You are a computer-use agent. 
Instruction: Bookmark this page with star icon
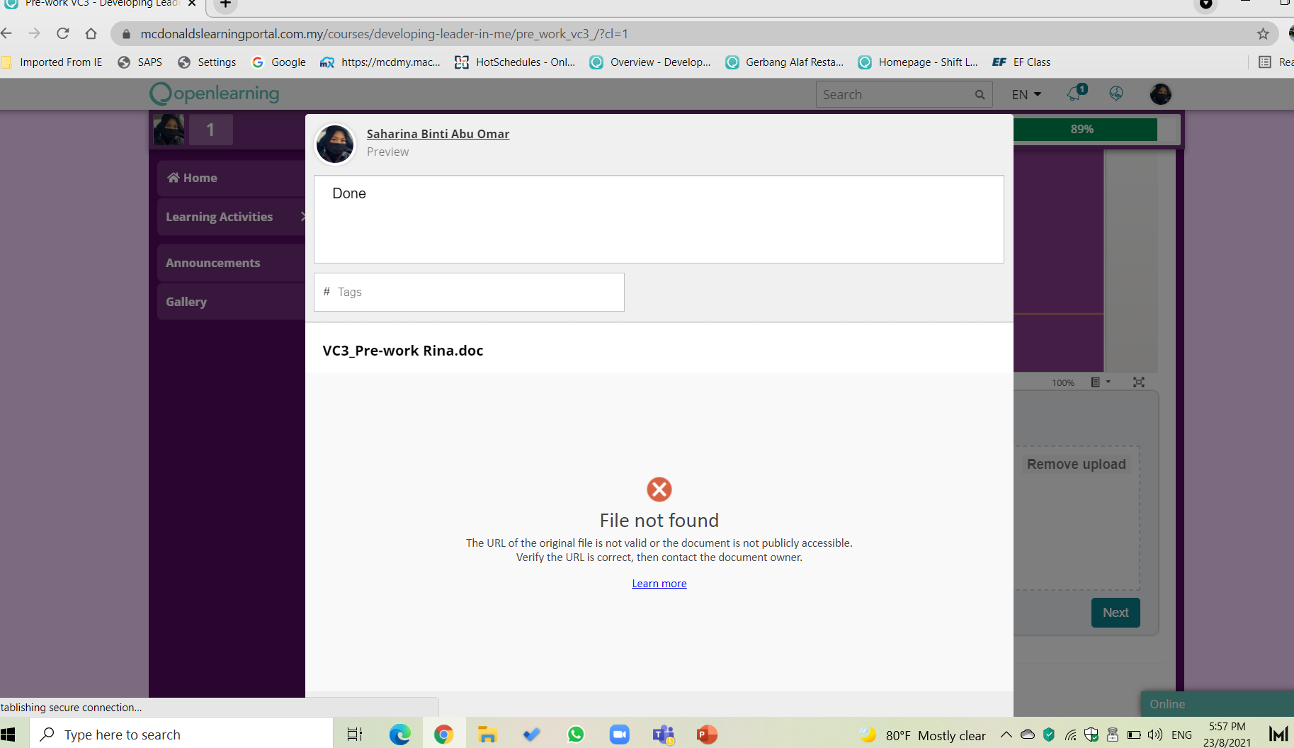click(1263, 33)
